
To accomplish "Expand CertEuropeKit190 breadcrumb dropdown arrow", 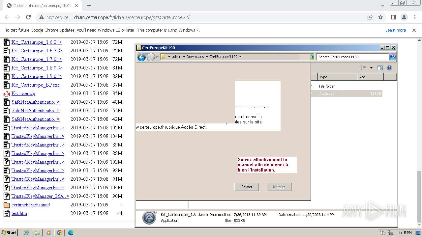I will 240,57.
